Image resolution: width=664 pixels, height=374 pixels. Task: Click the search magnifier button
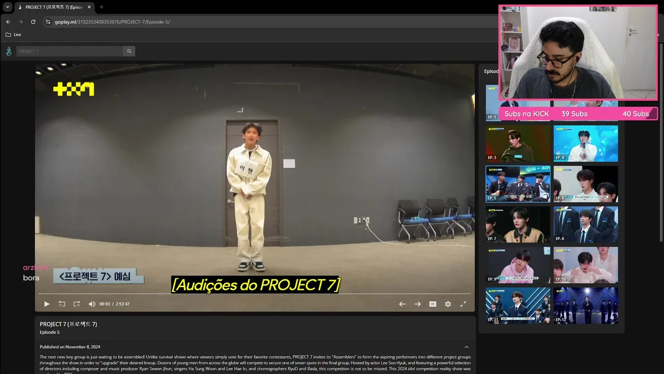(x=130, y=51)
